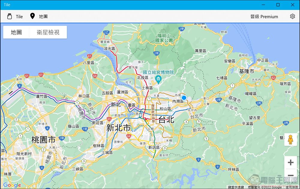
Task: Click 晉級 Premium upgrade link
Action: 264,17
